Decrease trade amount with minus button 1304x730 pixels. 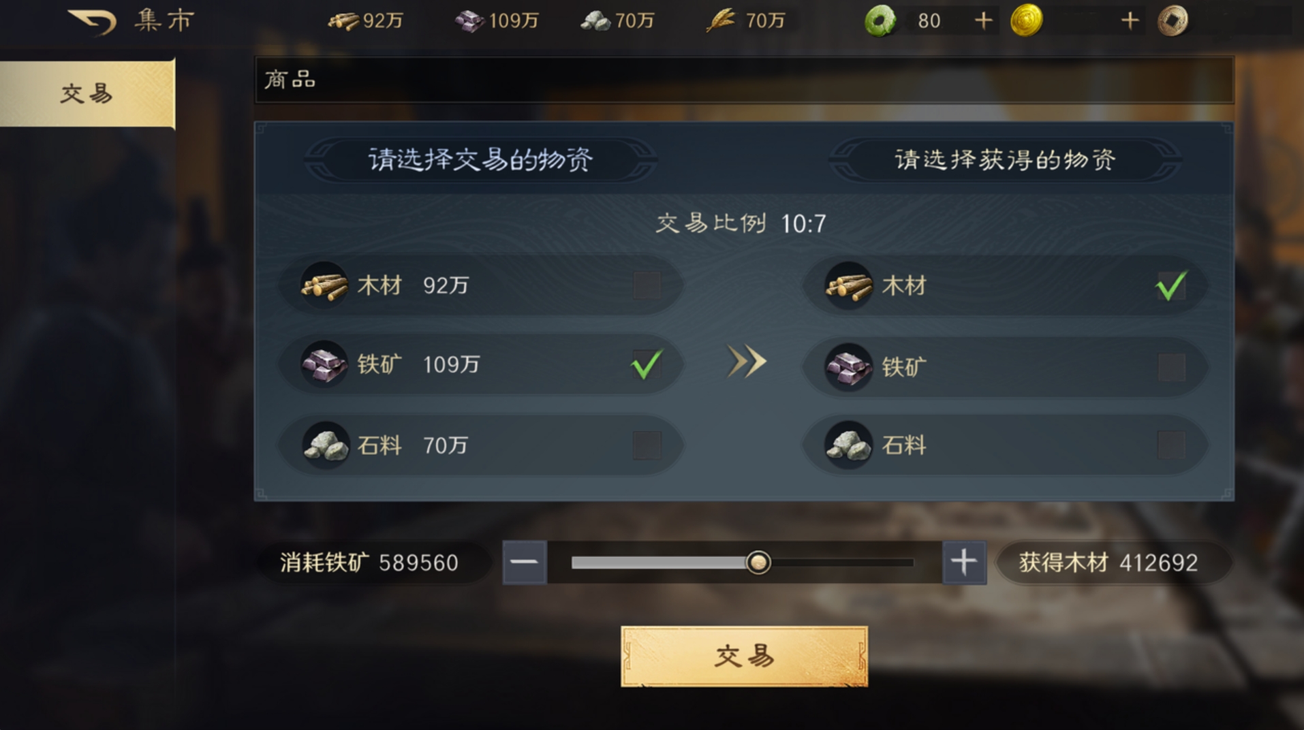[x=525, y=562]
